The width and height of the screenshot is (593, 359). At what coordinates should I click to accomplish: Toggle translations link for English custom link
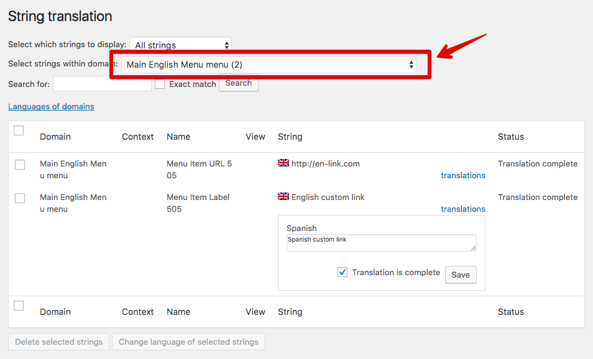pyautogui.click(x=463, y=209)
